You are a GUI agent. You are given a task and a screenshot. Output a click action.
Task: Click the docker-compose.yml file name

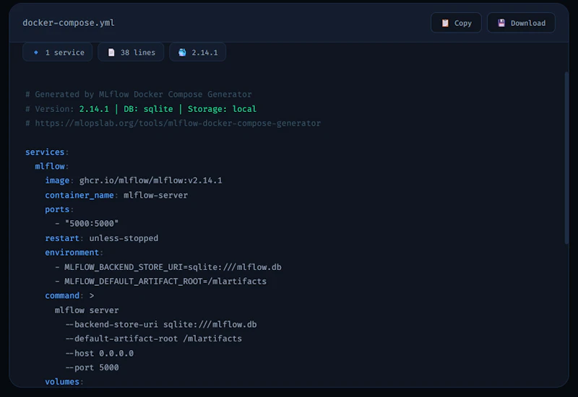click(x=69, y=23)
